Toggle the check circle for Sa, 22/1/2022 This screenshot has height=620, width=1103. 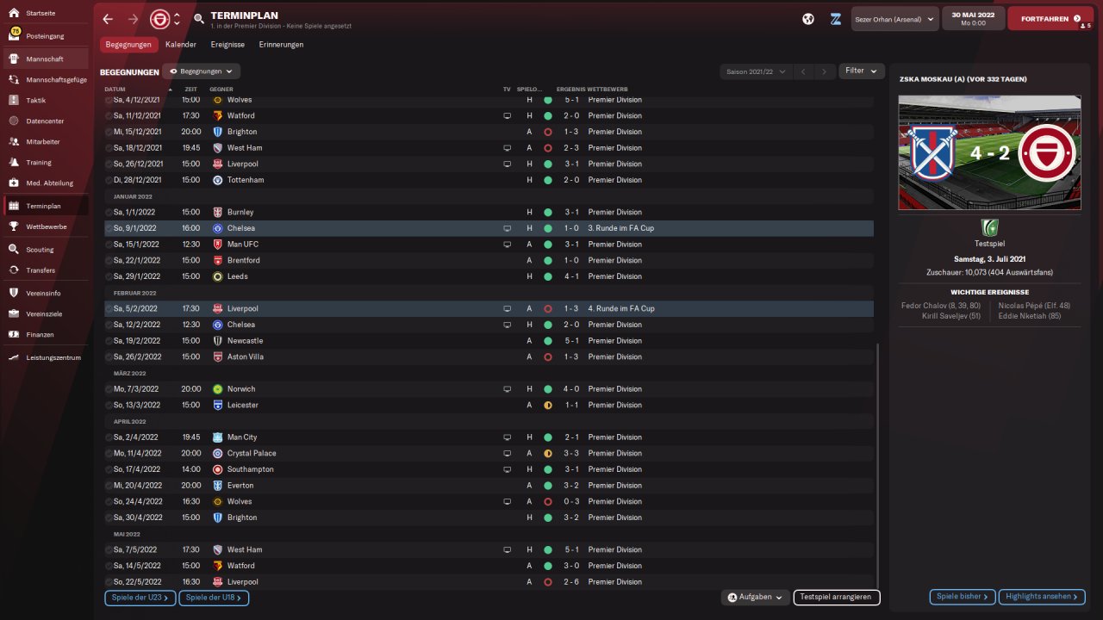pos(109,260)
